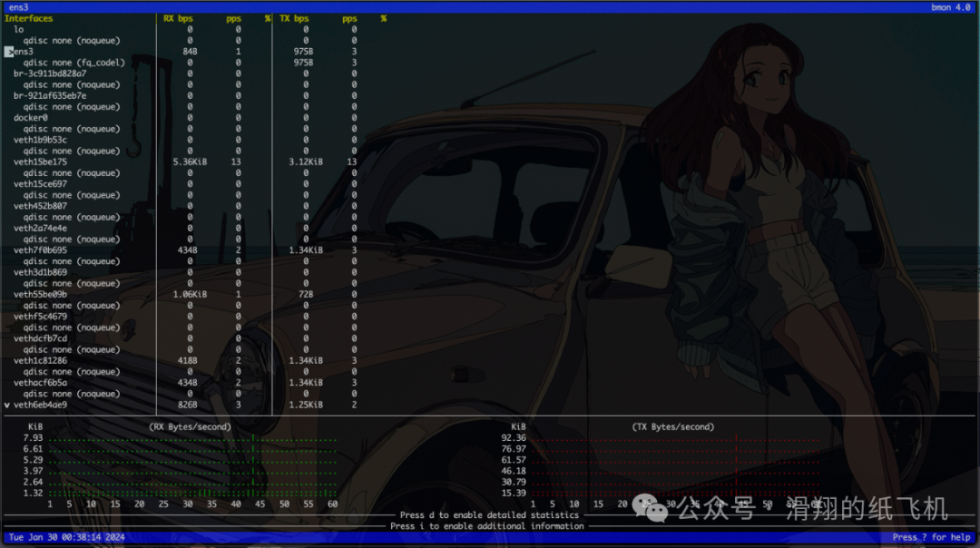The image size is (980, 548).
Task: Click the 92.36 TX graph axis label
Action: [514, 438]
